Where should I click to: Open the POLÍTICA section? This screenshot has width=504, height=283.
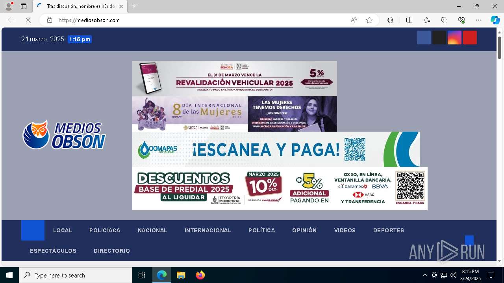tap(262, 230)
